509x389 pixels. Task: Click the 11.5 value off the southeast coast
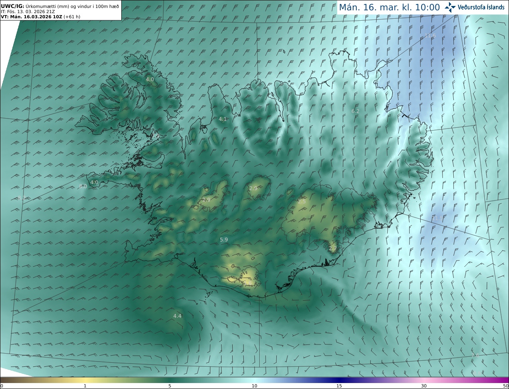tap(437, 218)
